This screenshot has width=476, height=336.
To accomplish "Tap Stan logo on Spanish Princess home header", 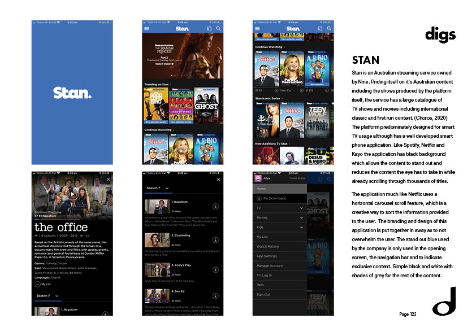I will point(183,28).
